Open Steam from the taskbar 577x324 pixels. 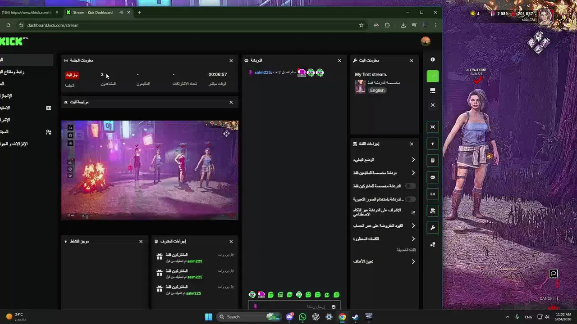(355, 317)
